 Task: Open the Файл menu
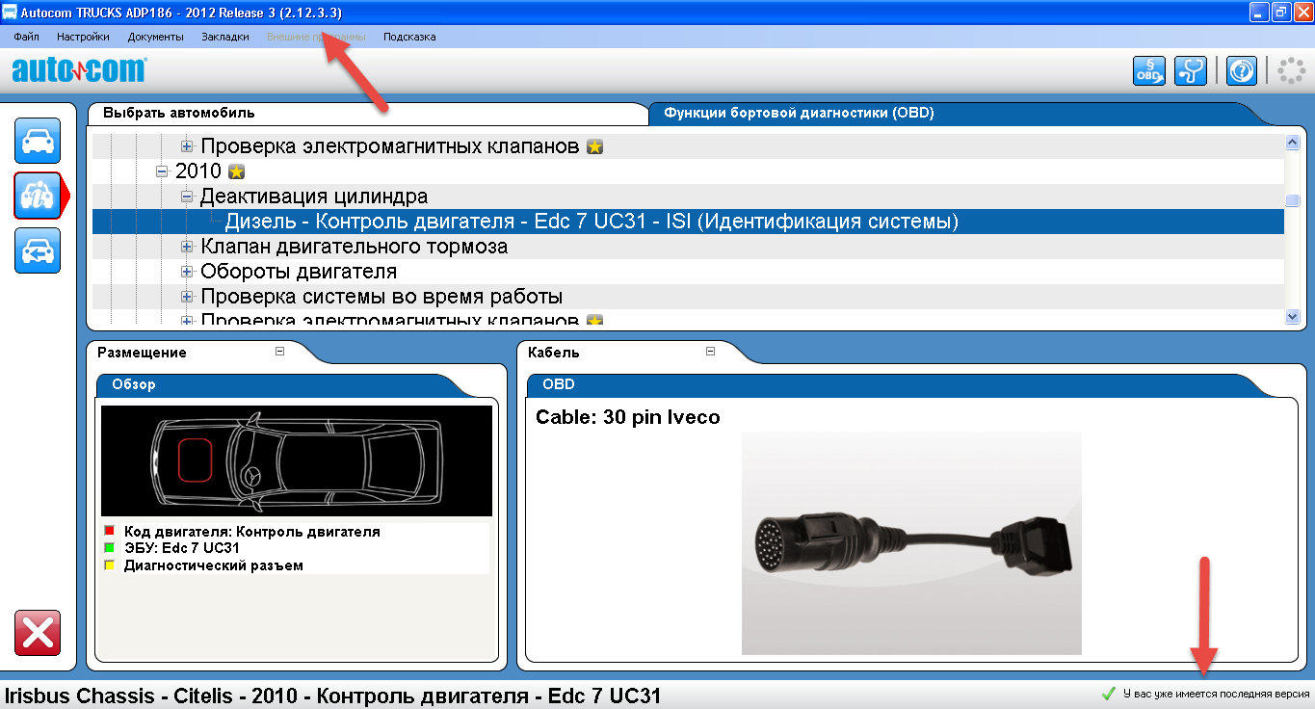[27, 37]
